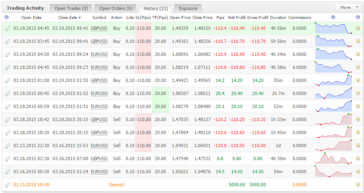This screenshot has width=364, height=193.
Task: Select the History (13) tab
Action: [x=156, y=8]
